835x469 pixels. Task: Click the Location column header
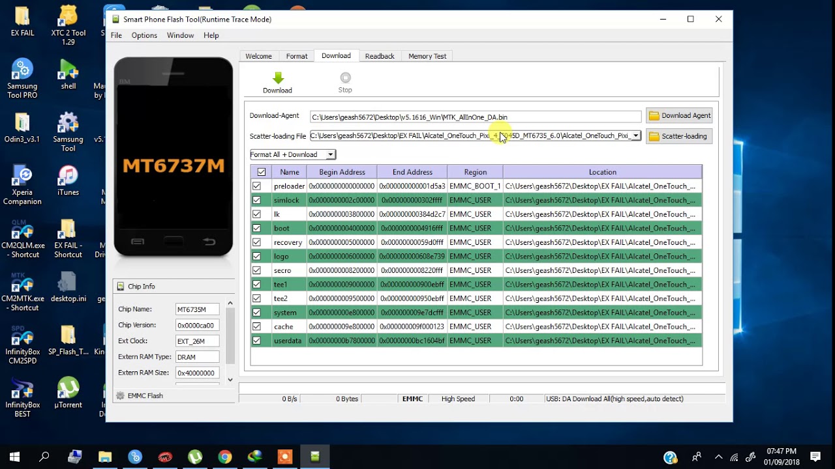[x=602, y=172]
